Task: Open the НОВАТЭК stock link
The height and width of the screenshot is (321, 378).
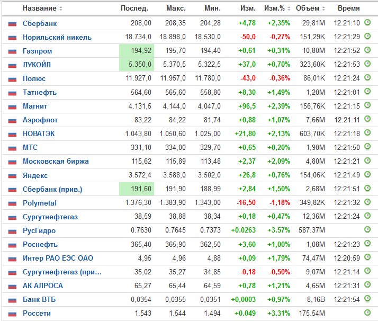Action: tap(39, 133)
